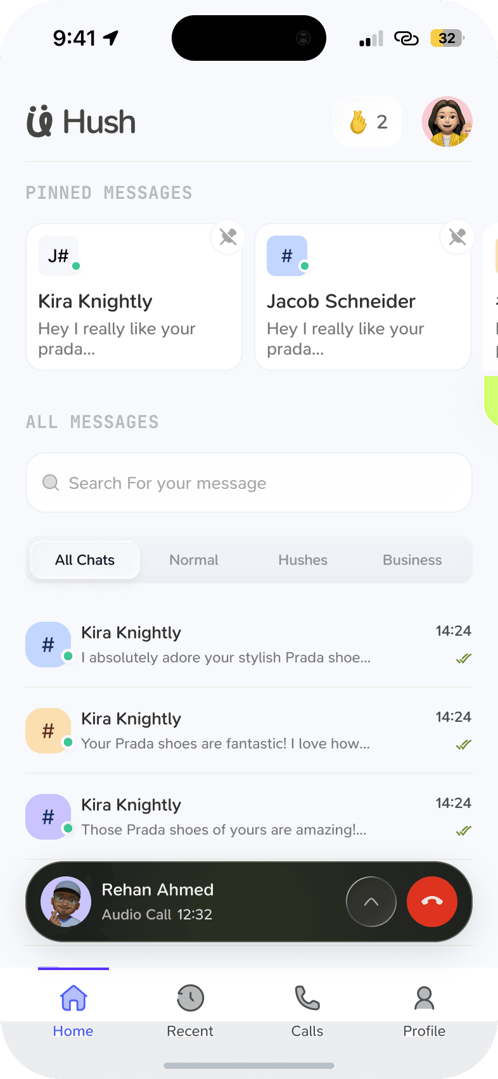498x1079 pixels.
Task: Open the user avatar in header
Action: click(447, 122)
